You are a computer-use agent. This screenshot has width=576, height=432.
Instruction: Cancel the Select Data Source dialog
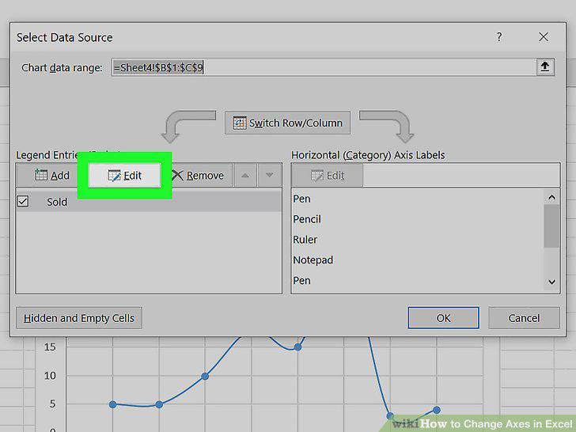pos(524,318)
